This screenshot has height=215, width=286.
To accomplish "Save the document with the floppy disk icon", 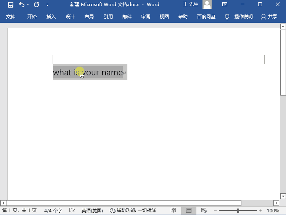I will (11, 5).
